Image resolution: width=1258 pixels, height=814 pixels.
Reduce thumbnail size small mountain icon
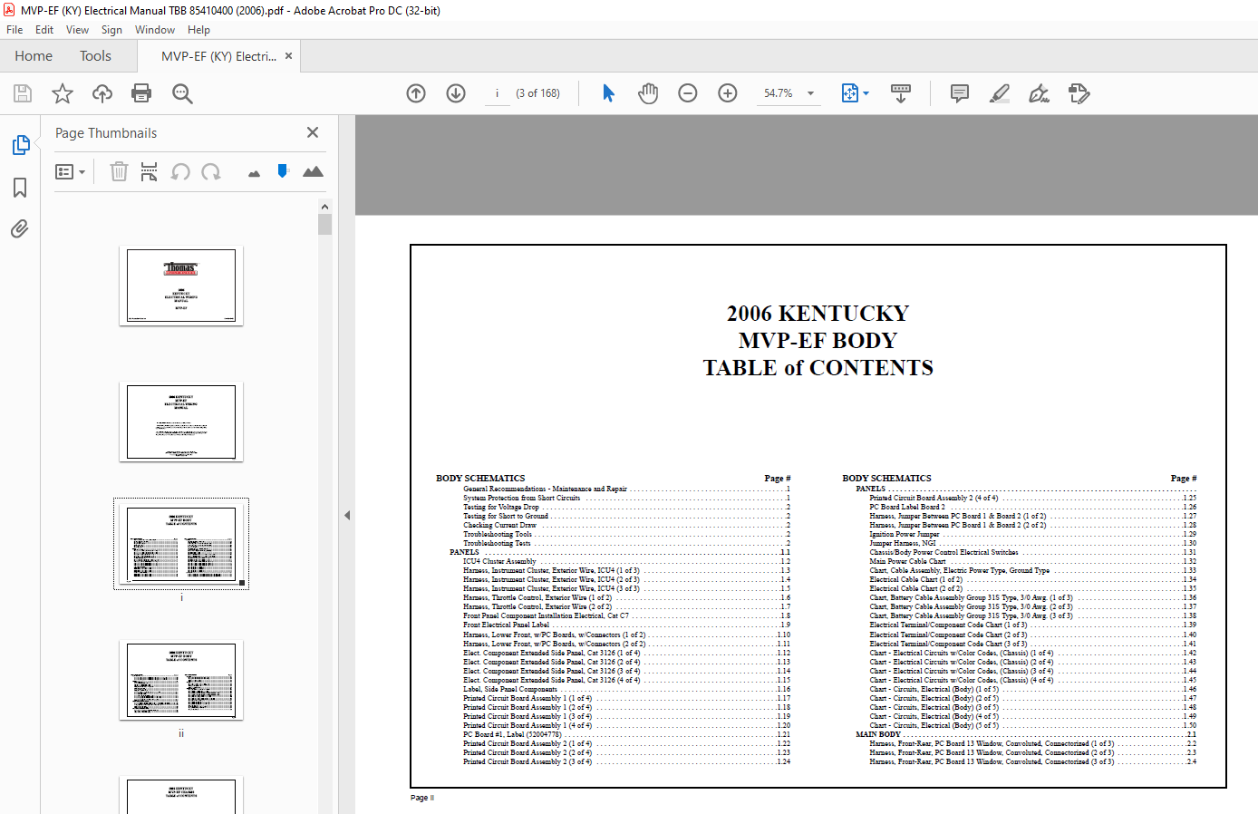pos(254,173)
